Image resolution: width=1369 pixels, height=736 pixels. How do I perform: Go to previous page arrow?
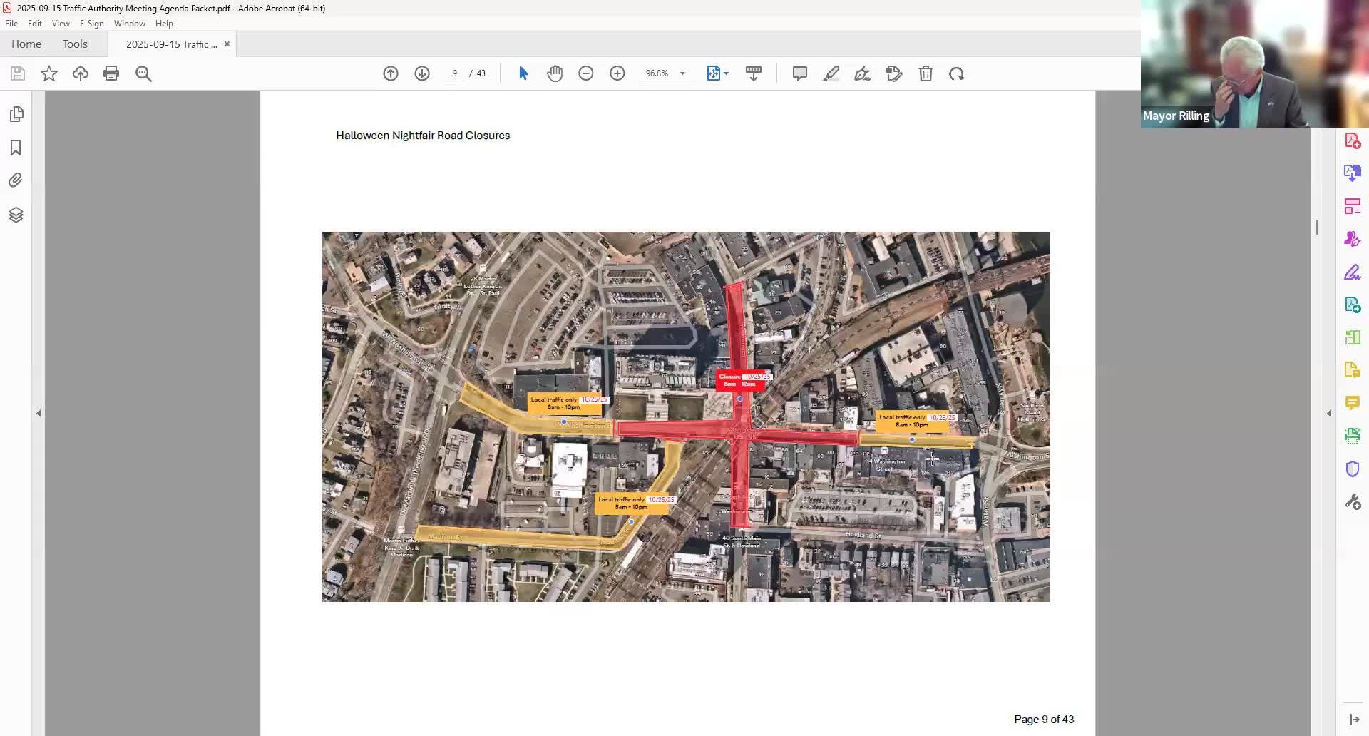[x=391, y=73]
